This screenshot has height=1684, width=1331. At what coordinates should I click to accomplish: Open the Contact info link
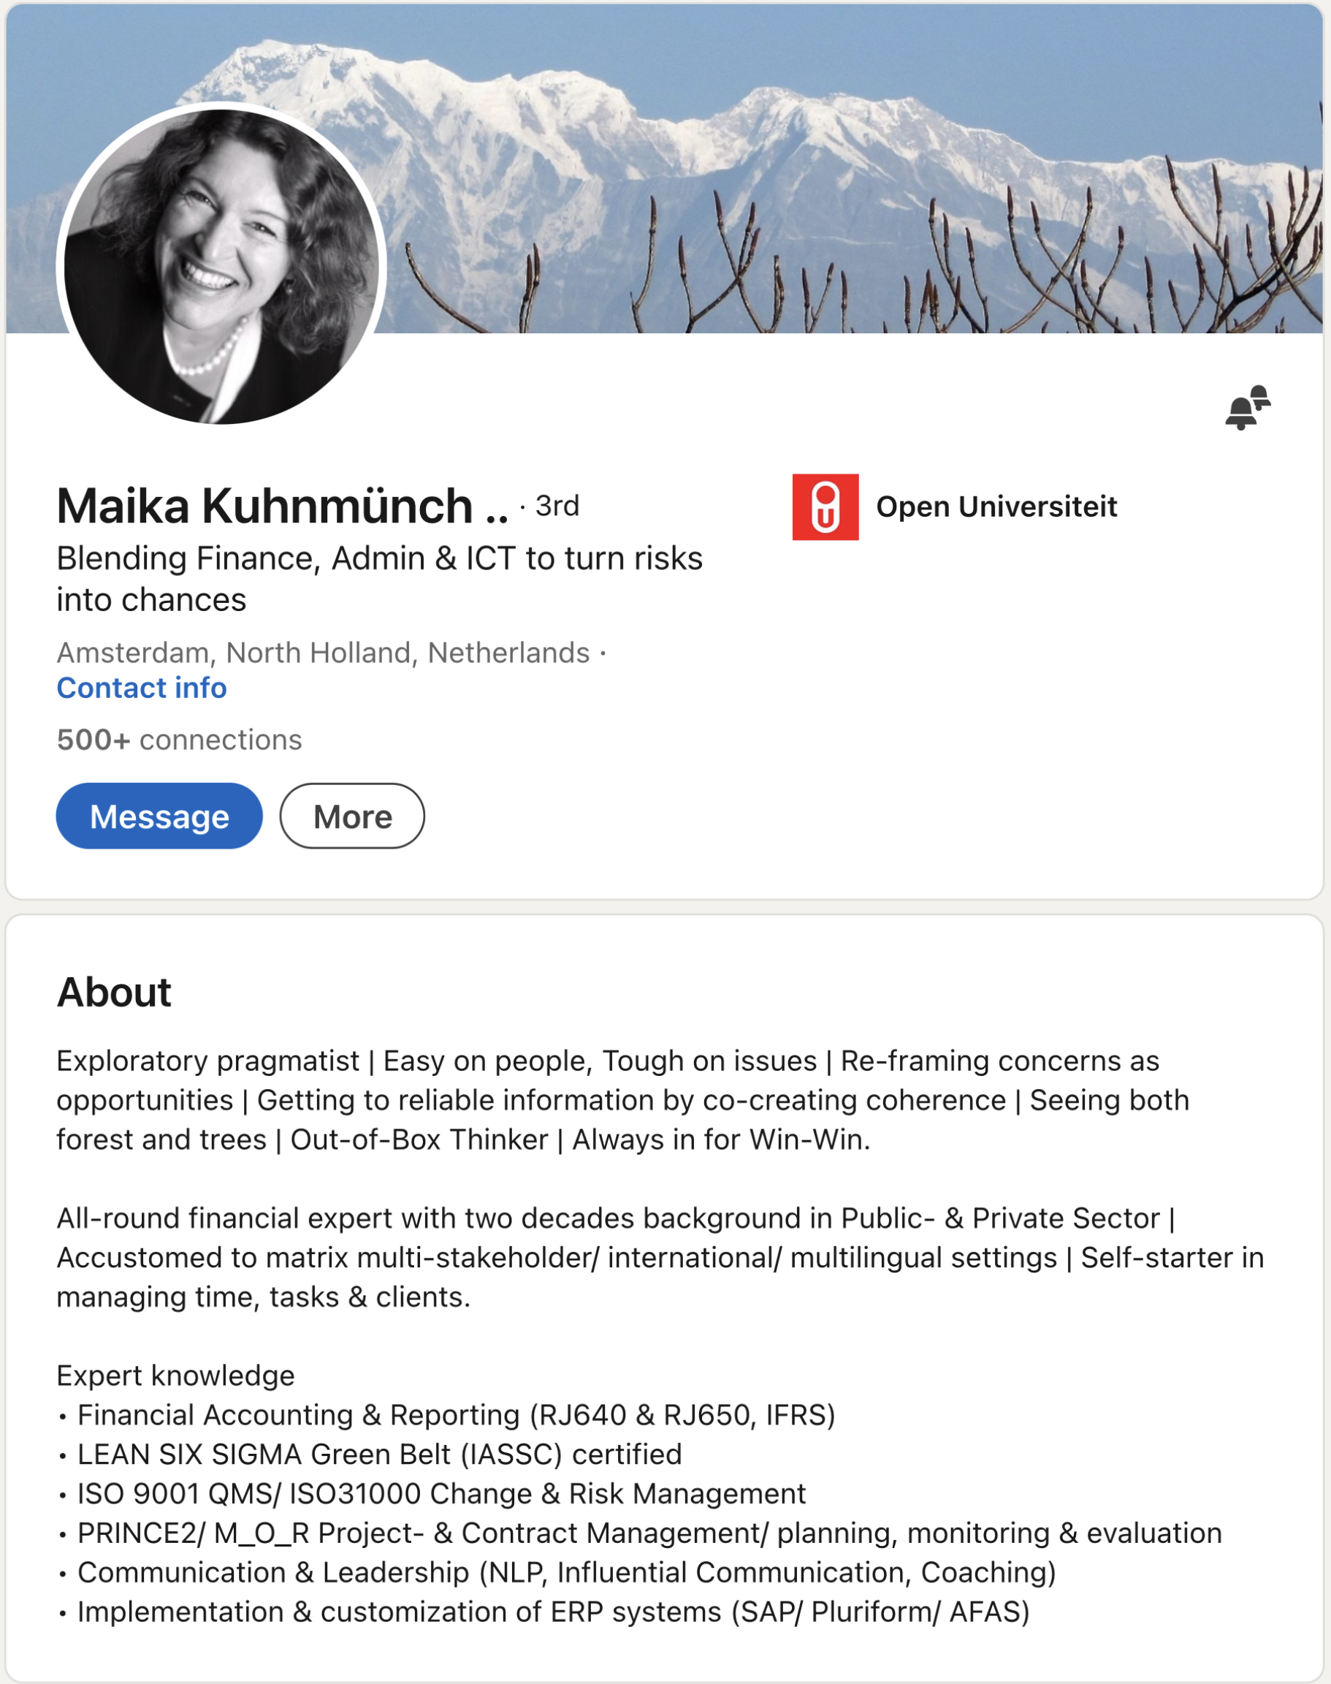(142, 688)
